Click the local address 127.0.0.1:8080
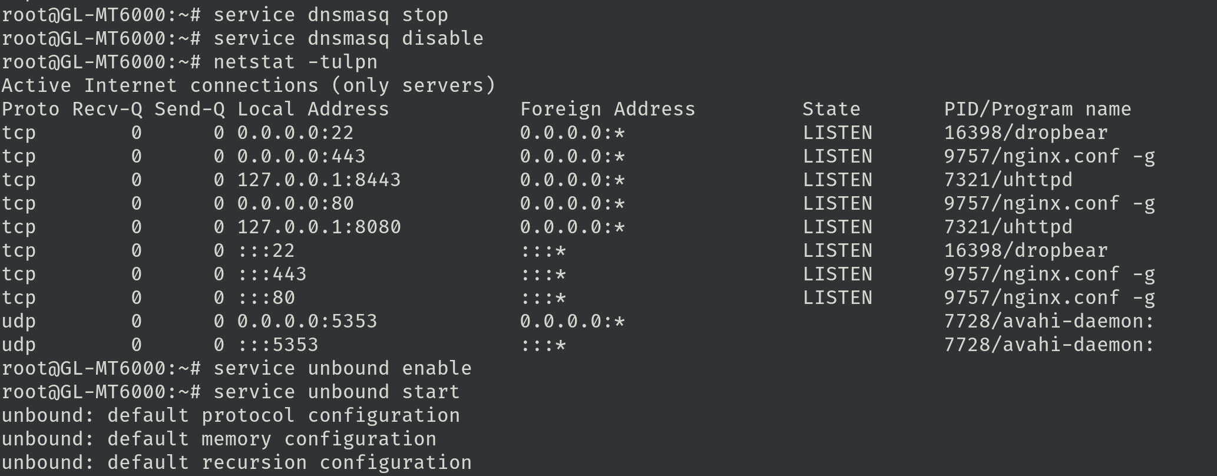This screenshot has width=1217, height=476. [x=319, y=227]
